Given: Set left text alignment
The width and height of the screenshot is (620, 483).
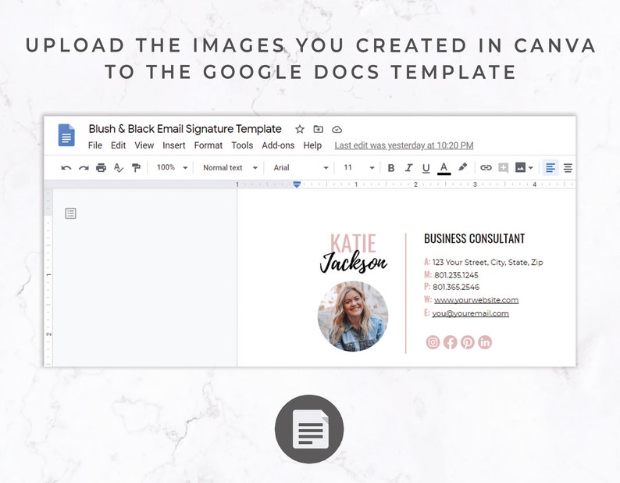Looking at the screenshot, I should click(x=551, y=168).
